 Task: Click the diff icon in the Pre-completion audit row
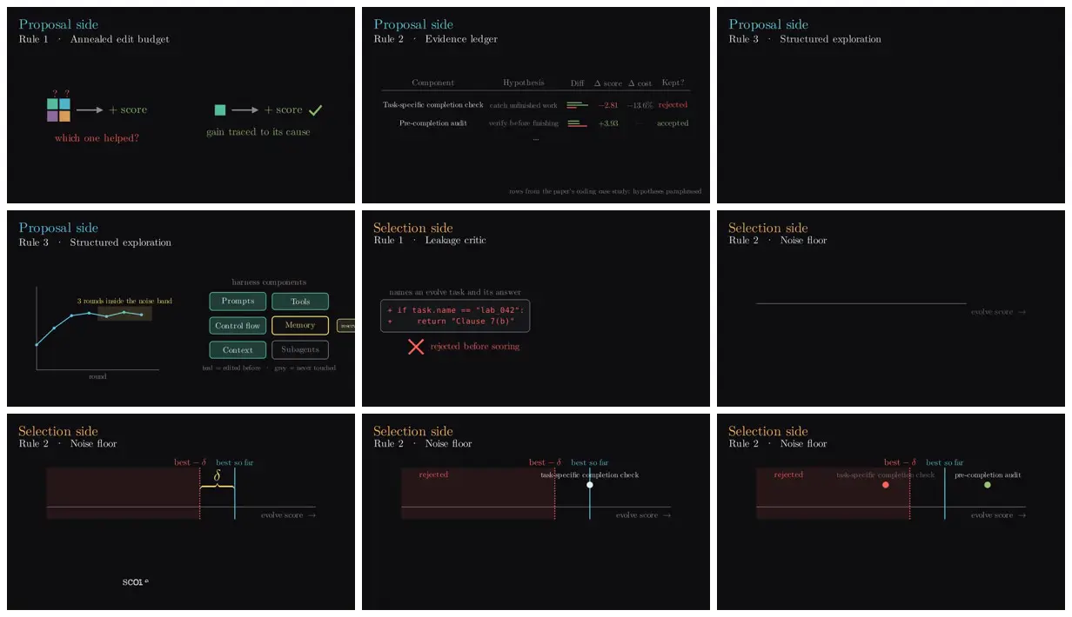pyautogui.click(x=577, y=123)
